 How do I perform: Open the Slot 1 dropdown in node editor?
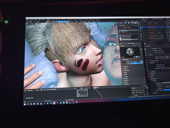pos(77,88)
